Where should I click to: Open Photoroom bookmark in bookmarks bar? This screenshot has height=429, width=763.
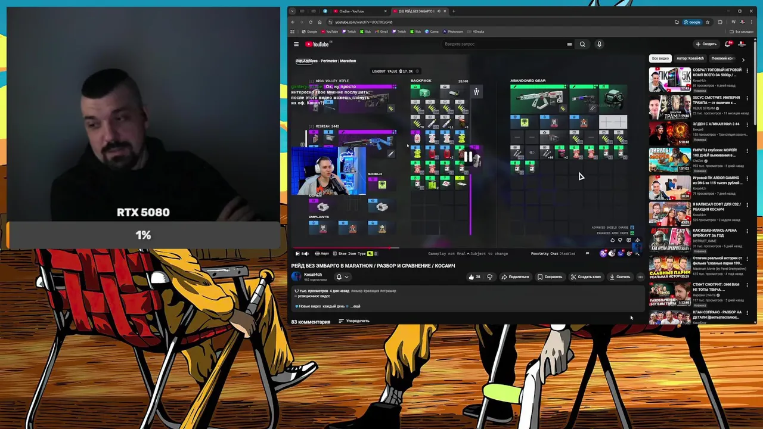(453, 32)
